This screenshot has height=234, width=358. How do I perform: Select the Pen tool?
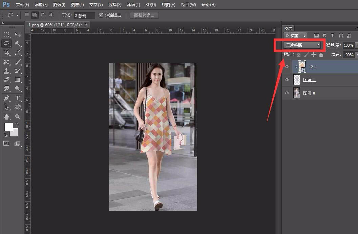6,98
